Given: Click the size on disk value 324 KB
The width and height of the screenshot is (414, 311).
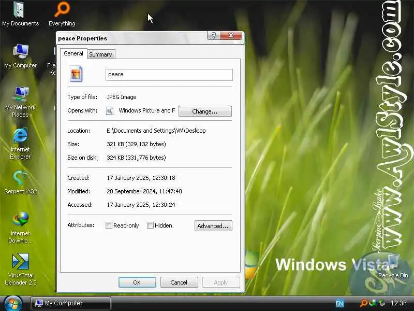Looking at the screenshot, I should pos(136,158).
